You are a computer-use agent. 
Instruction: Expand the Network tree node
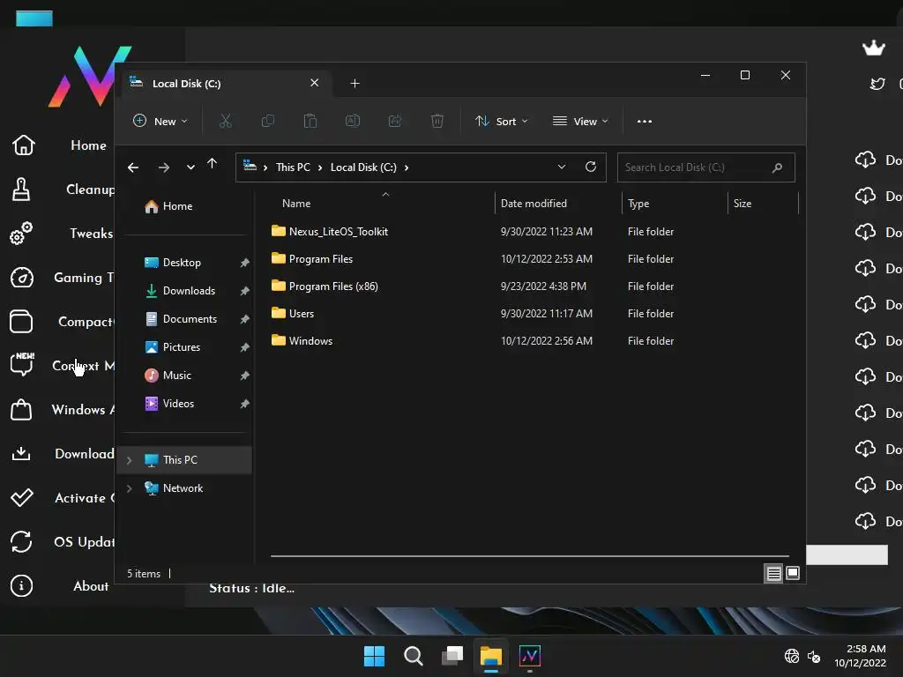pos(129,488)
